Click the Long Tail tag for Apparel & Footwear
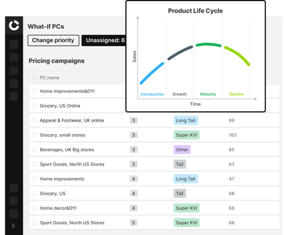This screenshot has width=285, height=235. pyautogui.click(x=185, y=120)
